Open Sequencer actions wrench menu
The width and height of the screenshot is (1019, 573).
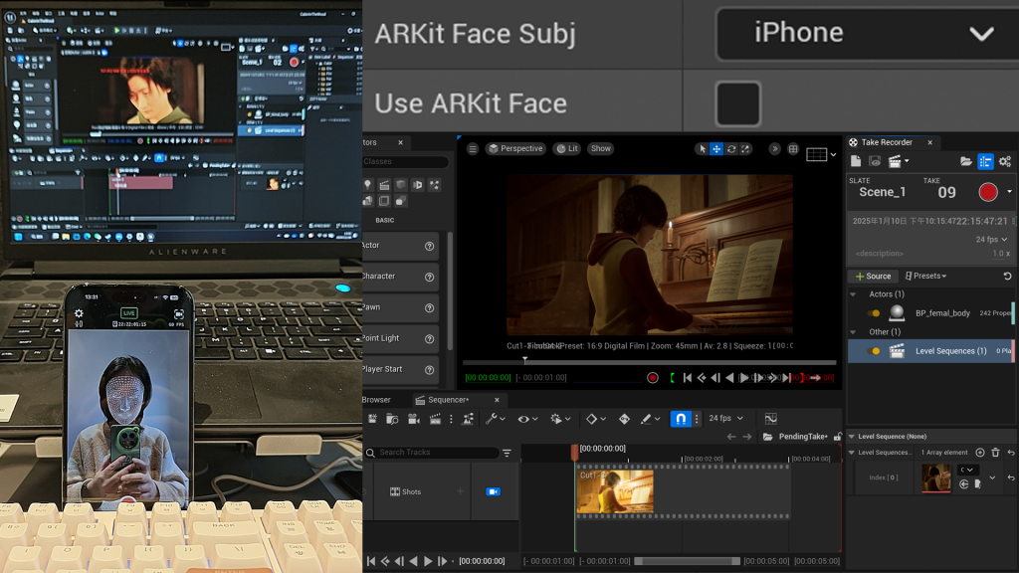point(496,419)
